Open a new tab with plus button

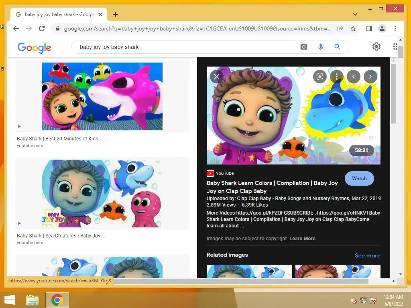click(115, 14)
